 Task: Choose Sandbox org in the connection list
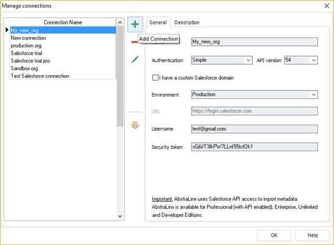pyautogui.click(x=24, y=68)
